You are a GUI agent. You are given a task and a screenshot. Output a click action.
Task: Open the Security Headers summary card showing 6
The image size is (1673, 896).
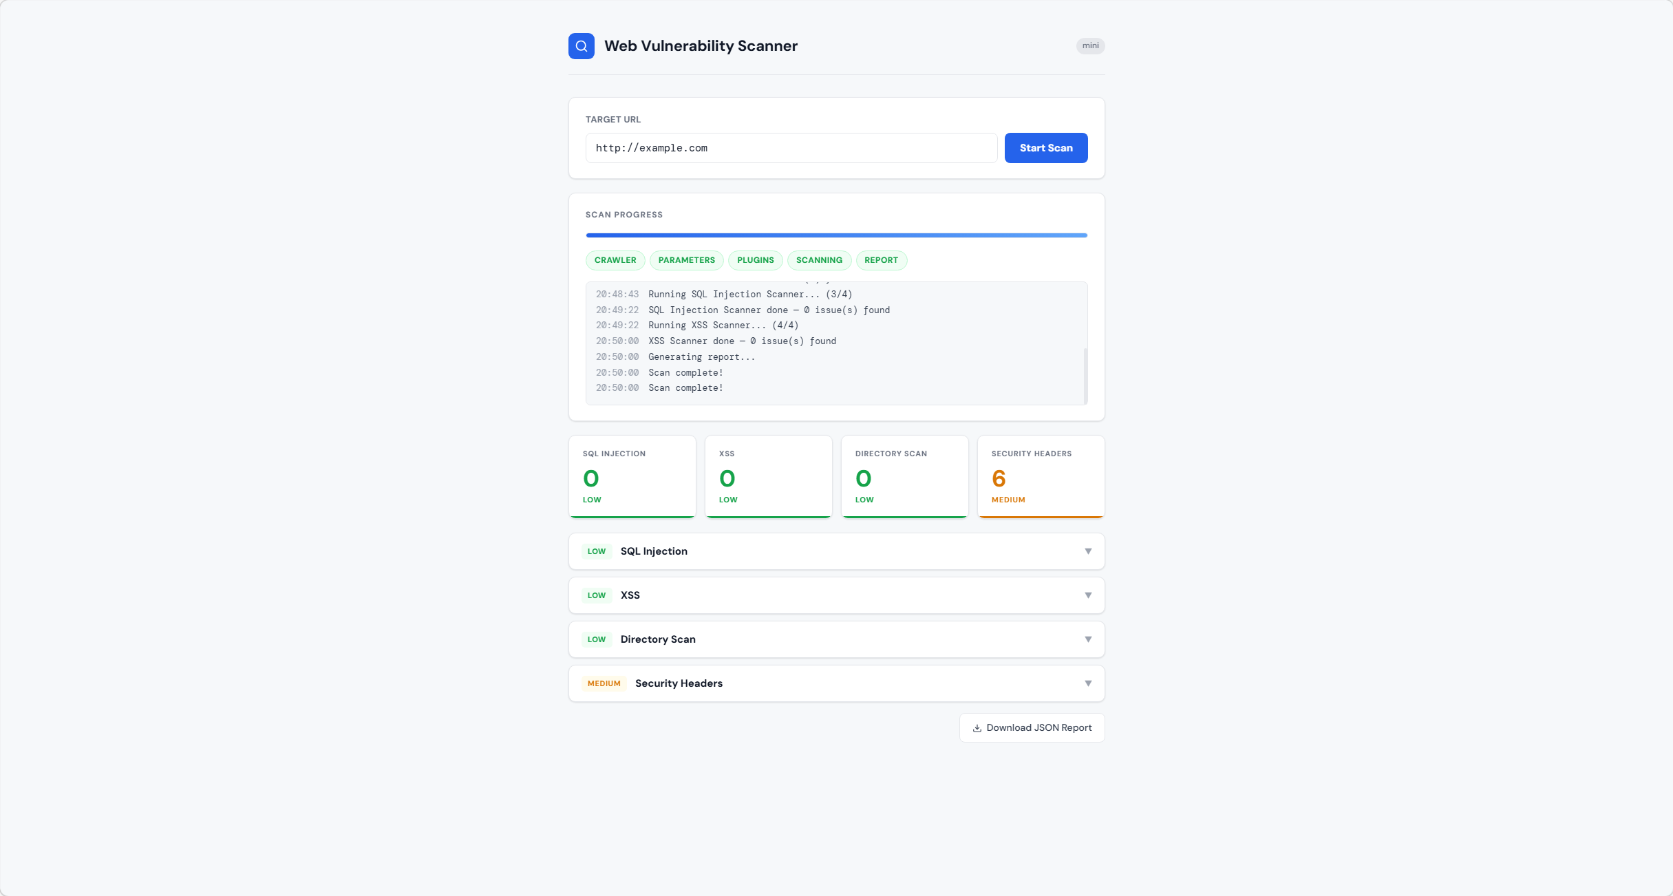click(x=1041, y=476)
